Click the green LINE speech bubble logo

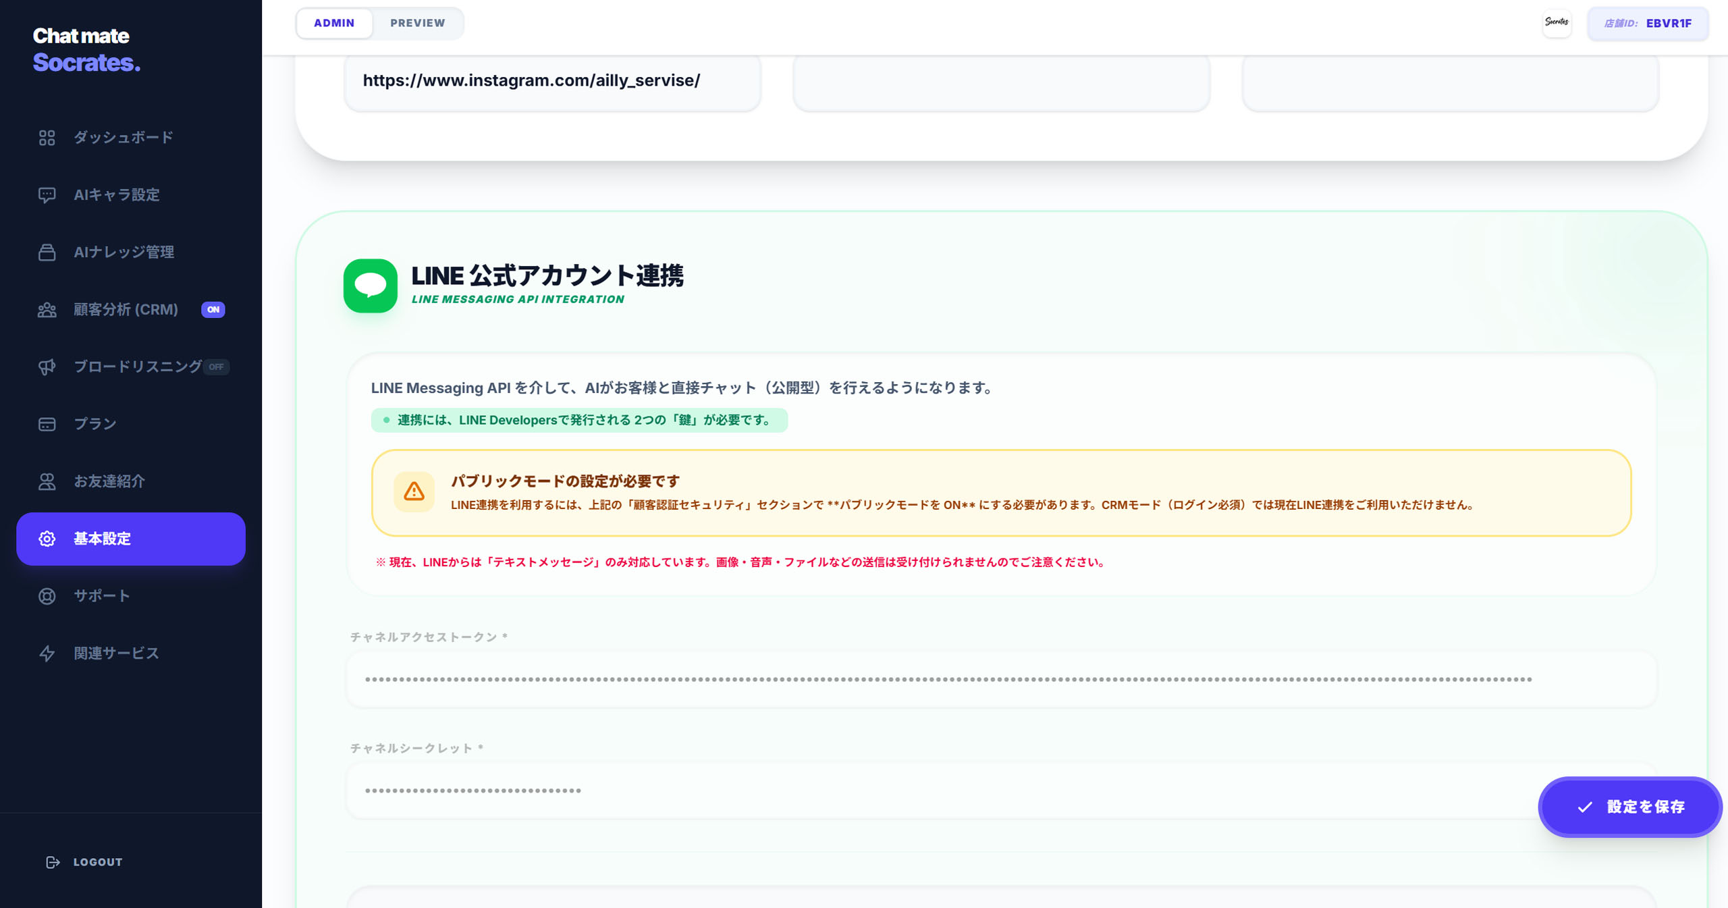370,286
